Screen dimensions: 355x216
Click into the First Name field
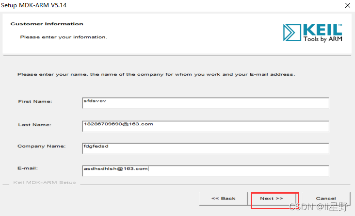tap(206, 103)
